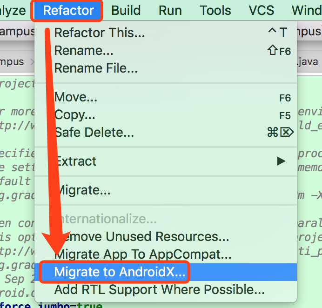322x308 pixels.
Task: Choose Refactor This... menu entry
Action: 100,33
